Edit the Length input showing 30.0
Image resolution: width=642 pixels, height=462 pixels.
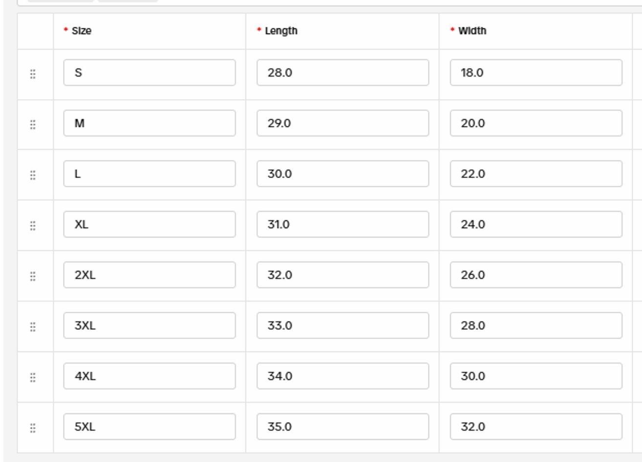click(x=342, y=174)
